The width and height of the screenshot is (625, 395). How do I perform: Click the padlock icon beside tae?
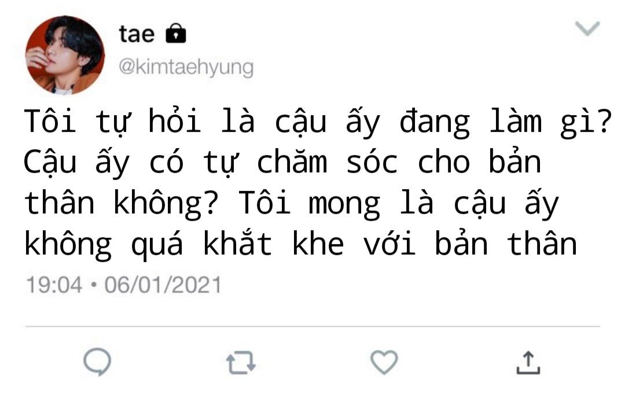click(x=176, y=33)
